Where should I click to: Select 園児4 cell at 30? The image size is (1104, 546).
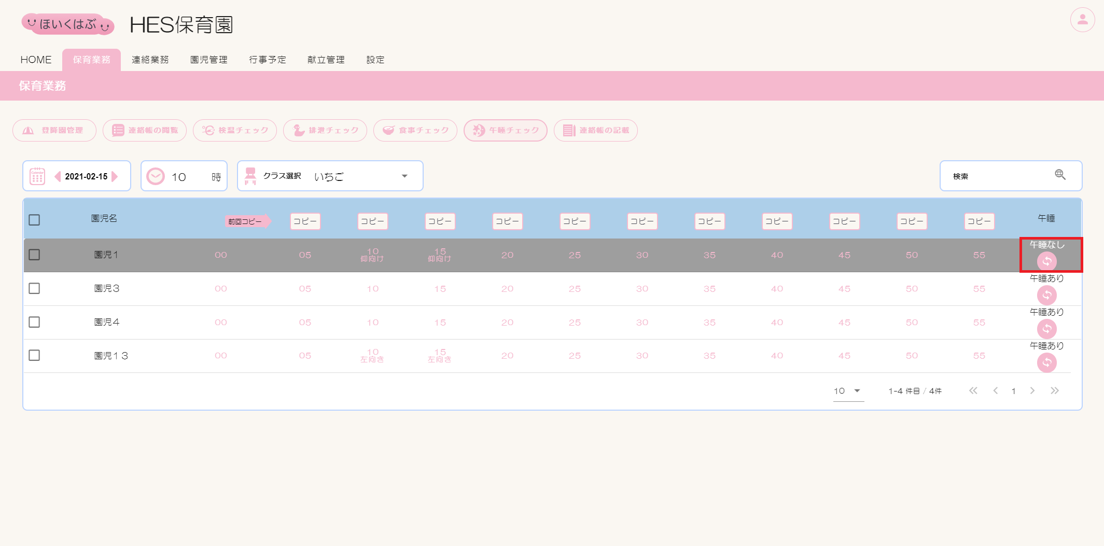[642, 323]
